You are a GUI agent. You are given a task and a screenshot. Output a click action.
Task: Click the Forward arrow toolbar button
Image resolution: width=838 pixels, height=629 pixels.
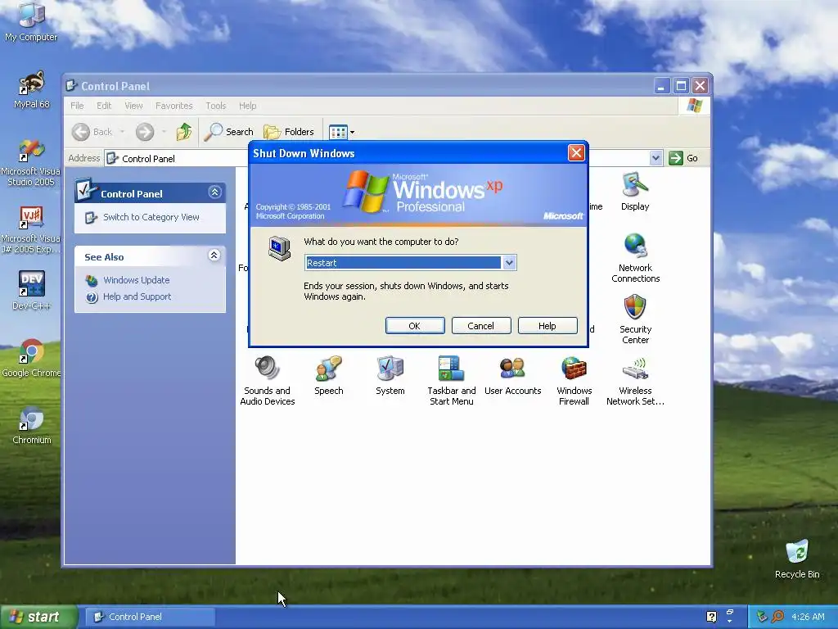[x=144, y=132]
